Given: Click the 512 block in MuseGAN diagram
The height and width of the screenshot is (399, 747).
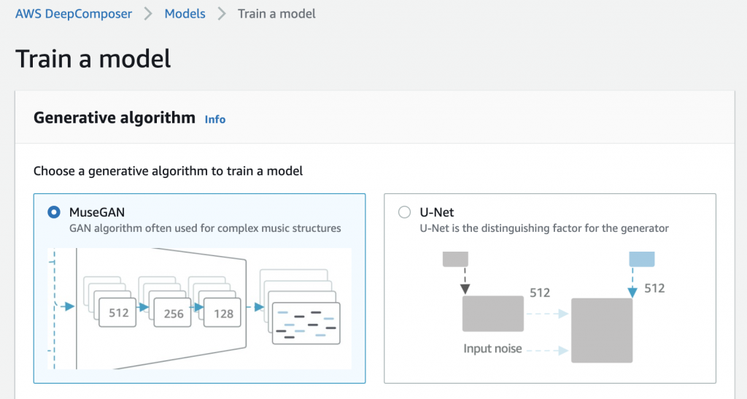Looking at the screenshot, I should tap(117, 312).
